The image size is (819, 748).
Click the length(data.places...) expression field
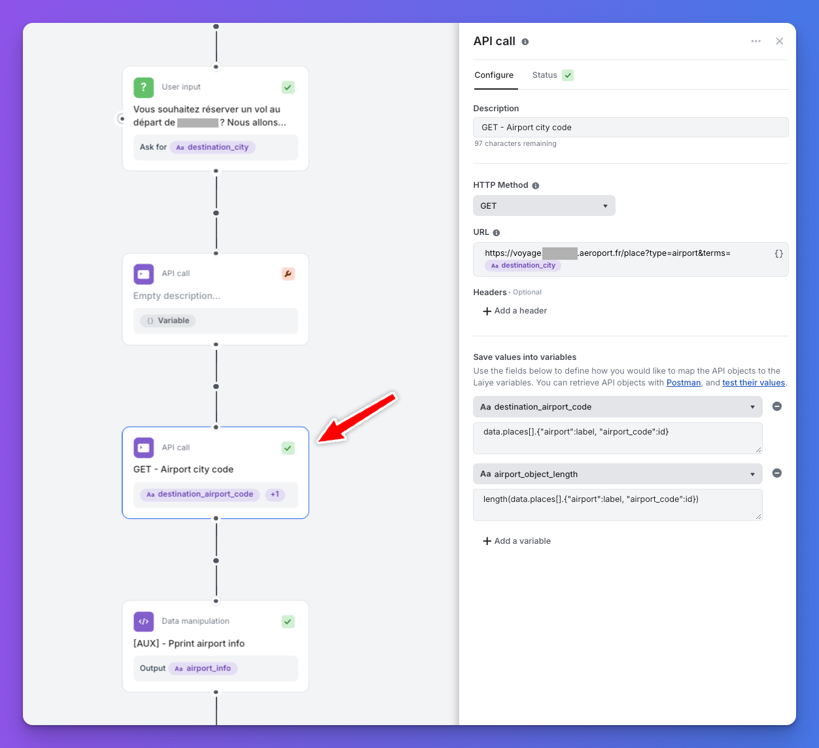618,505
